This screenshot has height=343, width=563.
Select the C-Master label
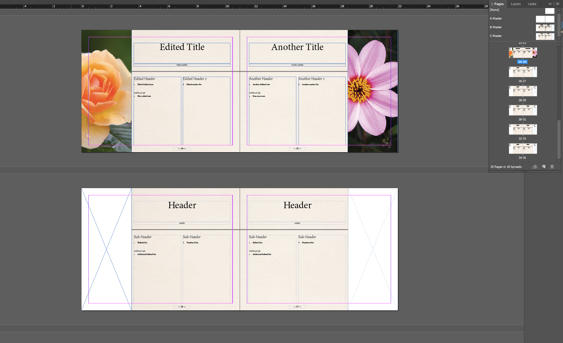pos(496,36)
